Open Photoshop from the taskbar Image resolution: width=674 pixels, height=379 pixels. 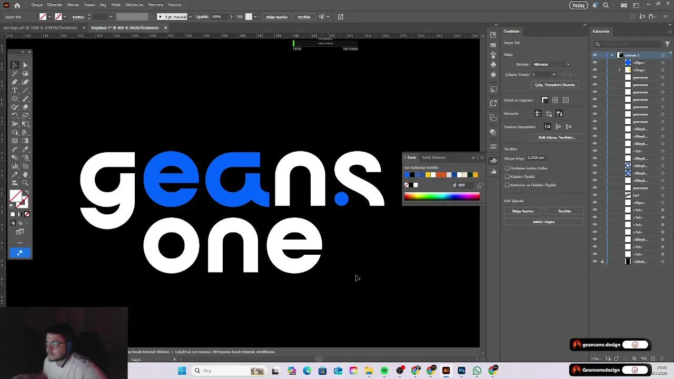pyautogui.click(x=461, y=371)
